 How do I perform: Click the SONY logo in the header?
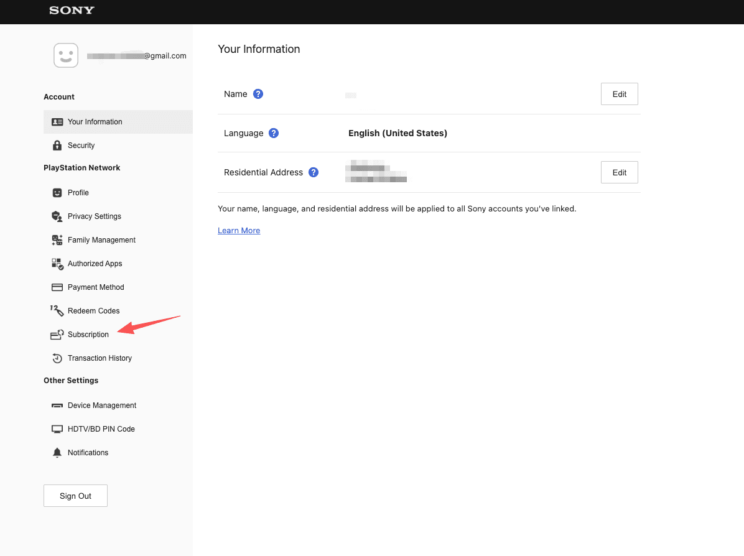click(71, 11)
